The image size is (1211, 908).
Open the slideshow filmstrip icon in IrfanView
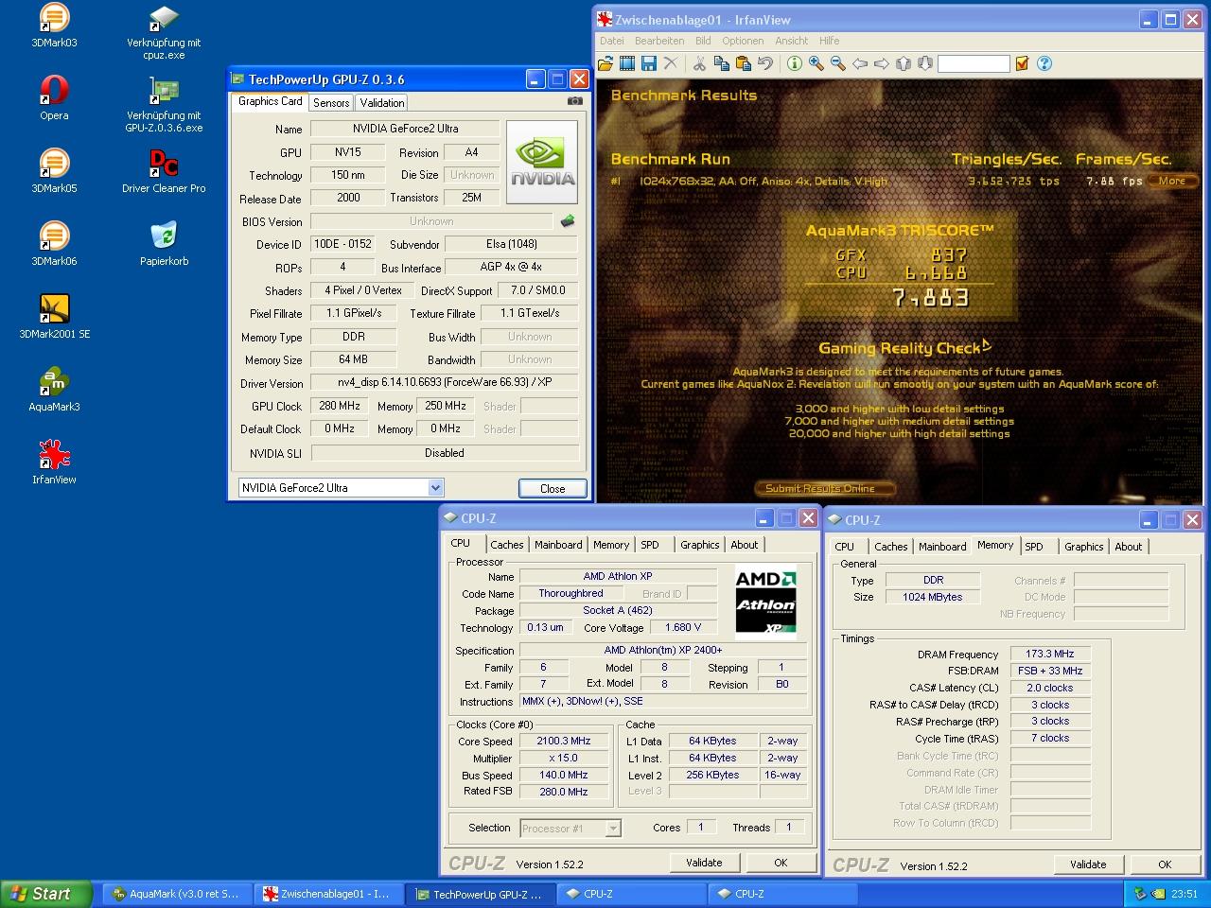tap(627, 63)
